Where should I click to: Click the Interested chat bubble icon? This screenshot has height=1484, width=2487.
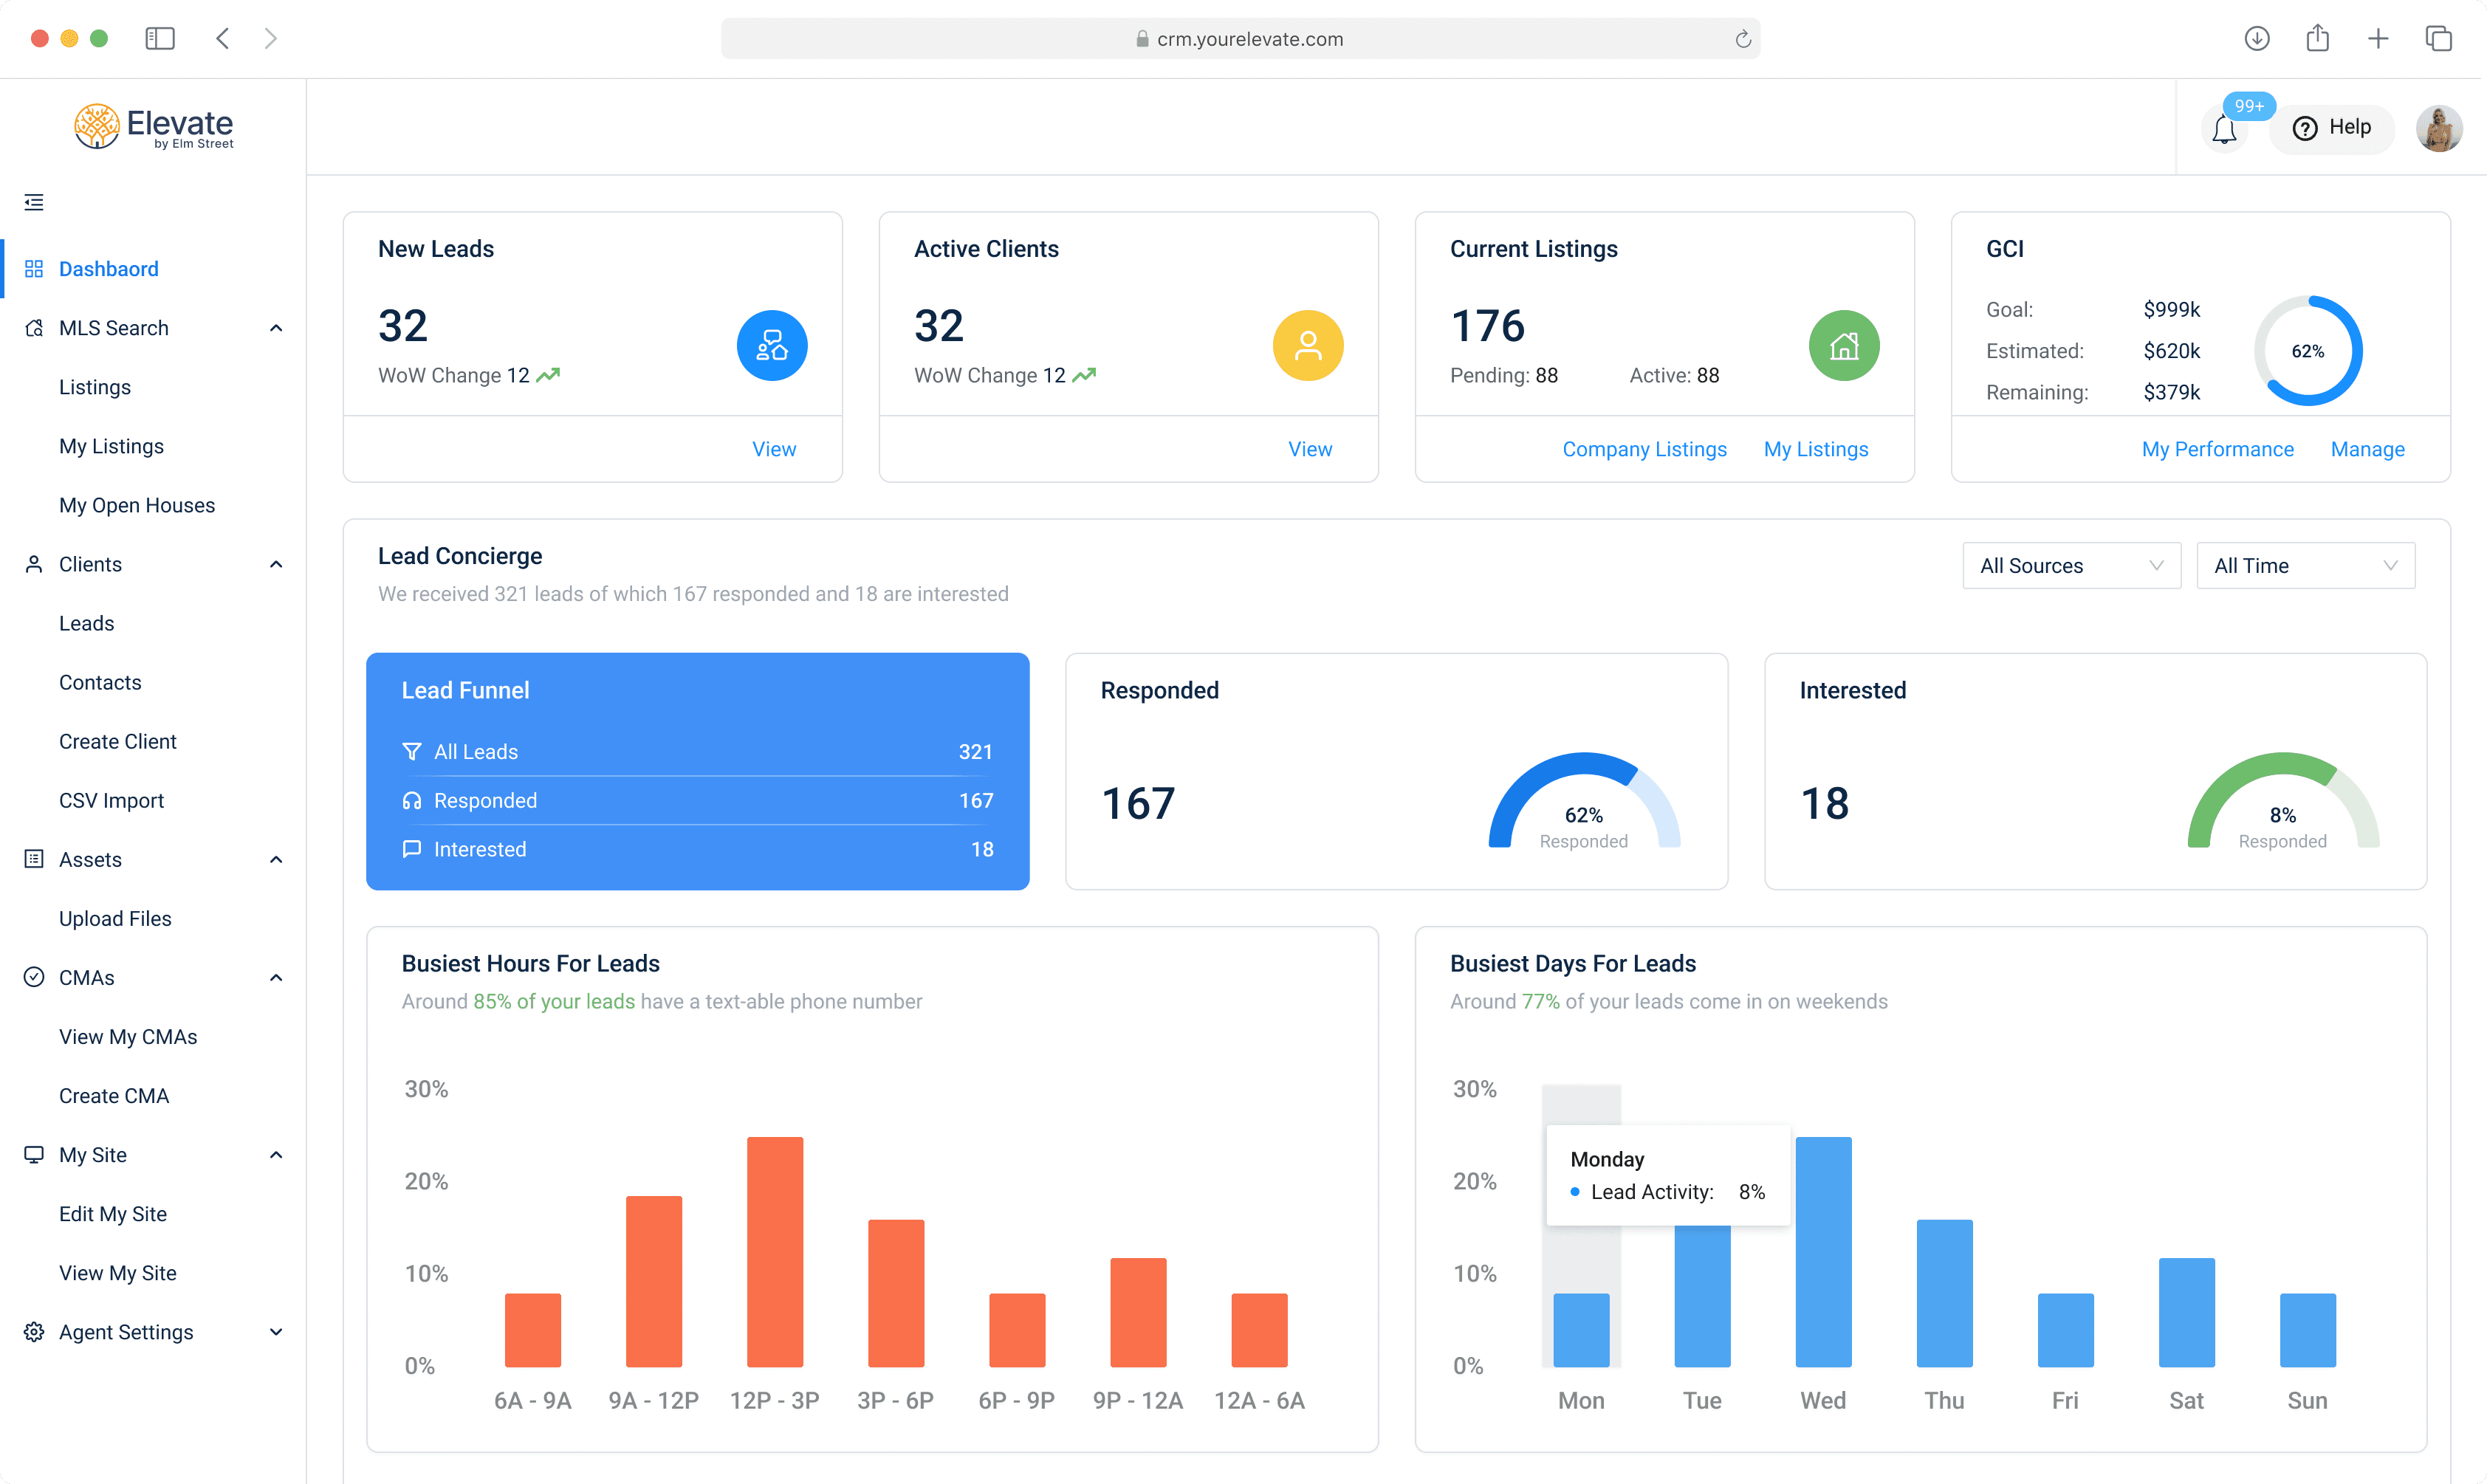pyautogui.click(x=411, y=849)
